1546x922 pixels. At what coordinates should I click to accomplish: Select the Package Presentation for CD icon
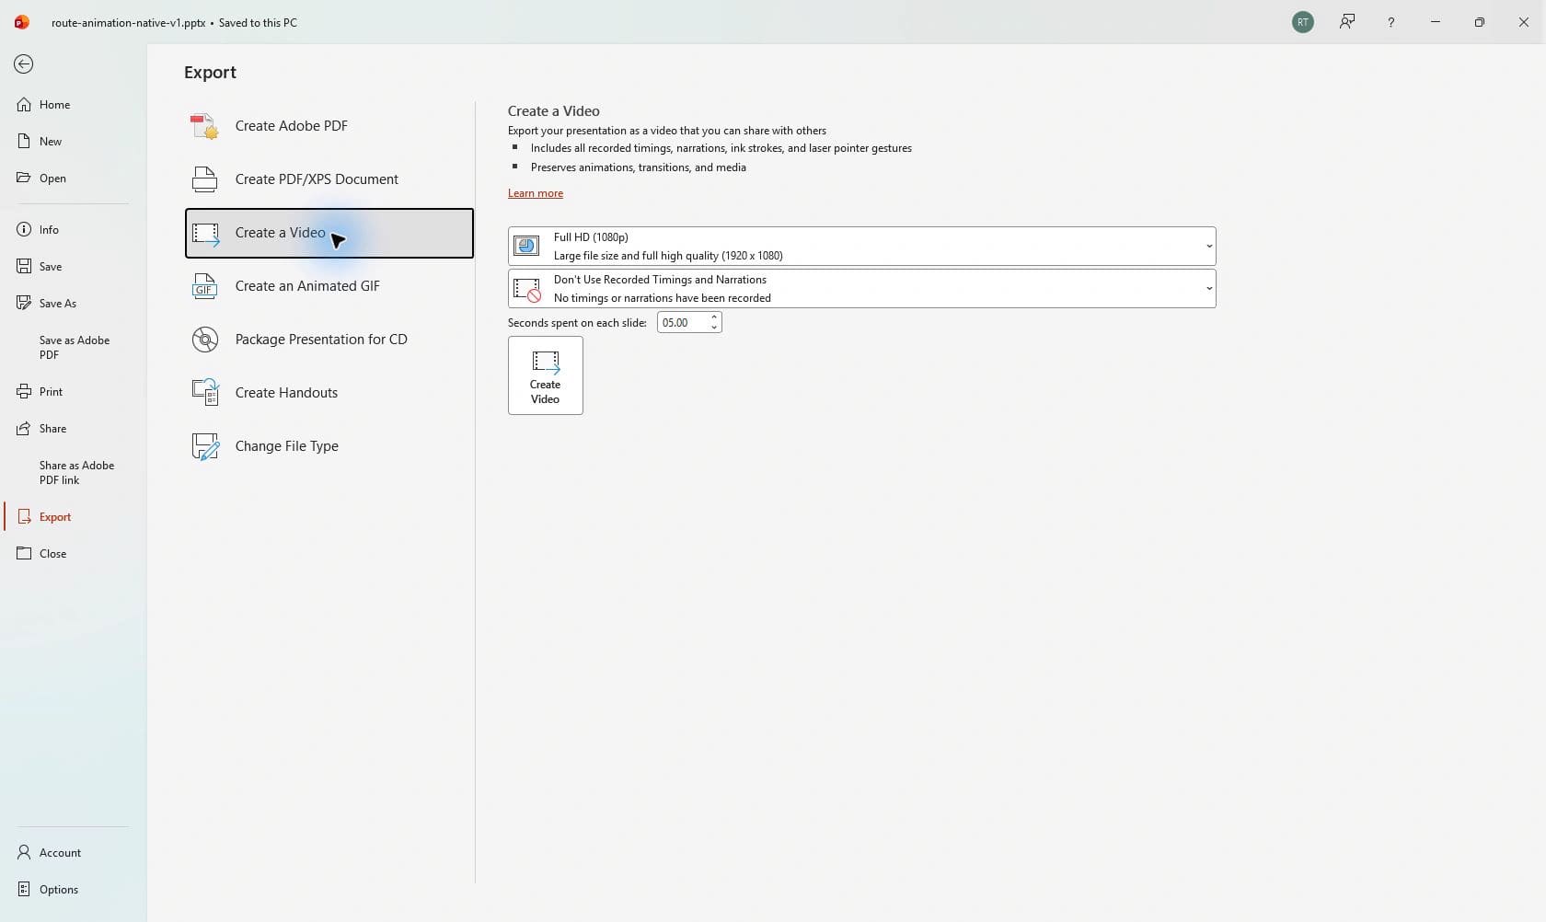pos(204,340)
